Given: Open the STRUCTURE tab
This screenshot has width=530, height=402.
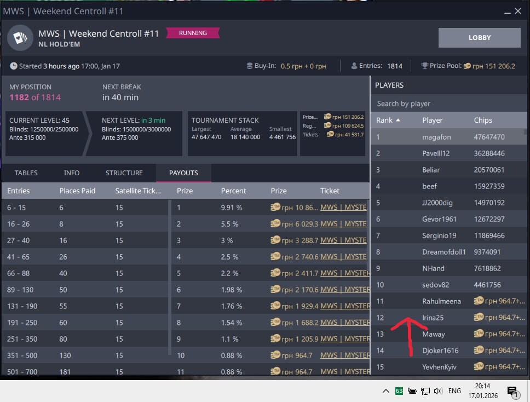Looking at the screenshot, I should (124, 173).
